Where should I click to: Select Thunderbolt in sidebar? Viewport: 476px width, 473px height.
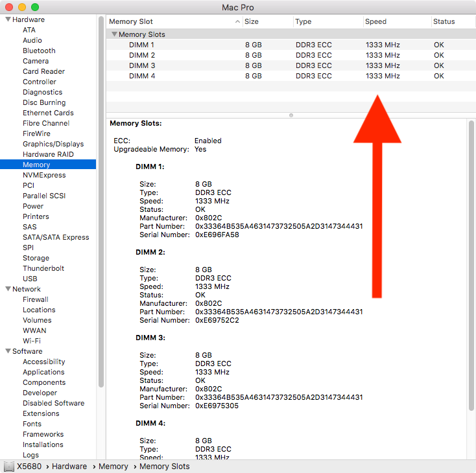pyautogui.click(x=43, y=268)
